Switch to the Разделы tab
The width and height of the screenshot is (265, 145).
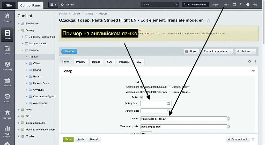click(124, 62)
